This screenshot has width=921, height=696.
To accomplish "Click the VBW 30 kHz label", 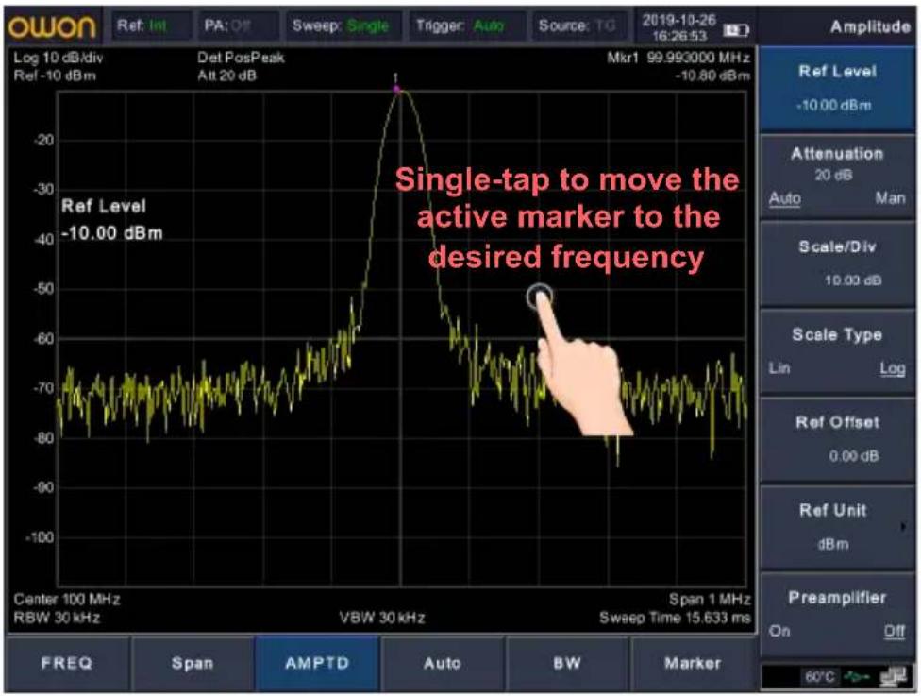I will pos(382,618).
